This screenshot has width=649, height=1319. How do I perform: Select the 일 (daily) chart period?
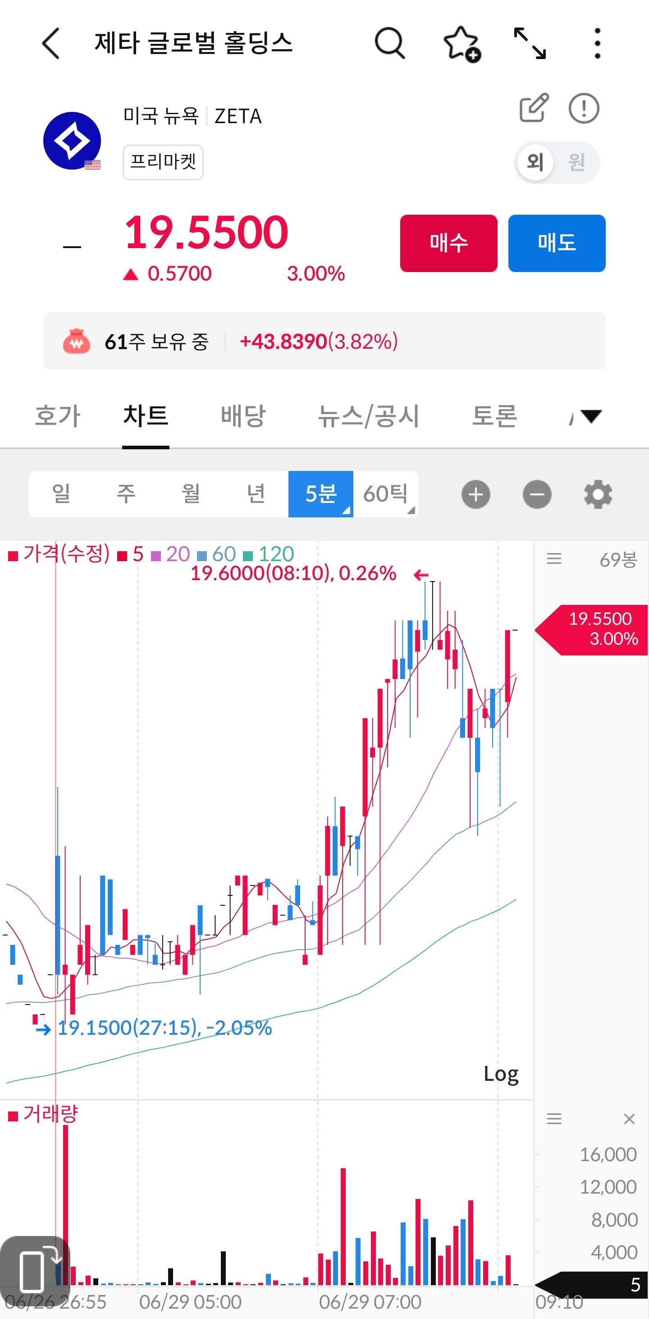61,493
